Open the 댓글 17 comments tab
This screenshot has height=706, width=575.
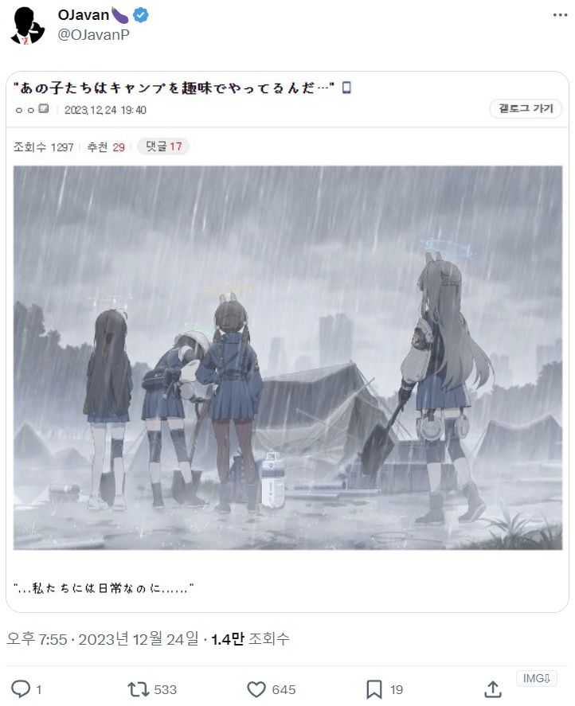(x=163, y=146)
